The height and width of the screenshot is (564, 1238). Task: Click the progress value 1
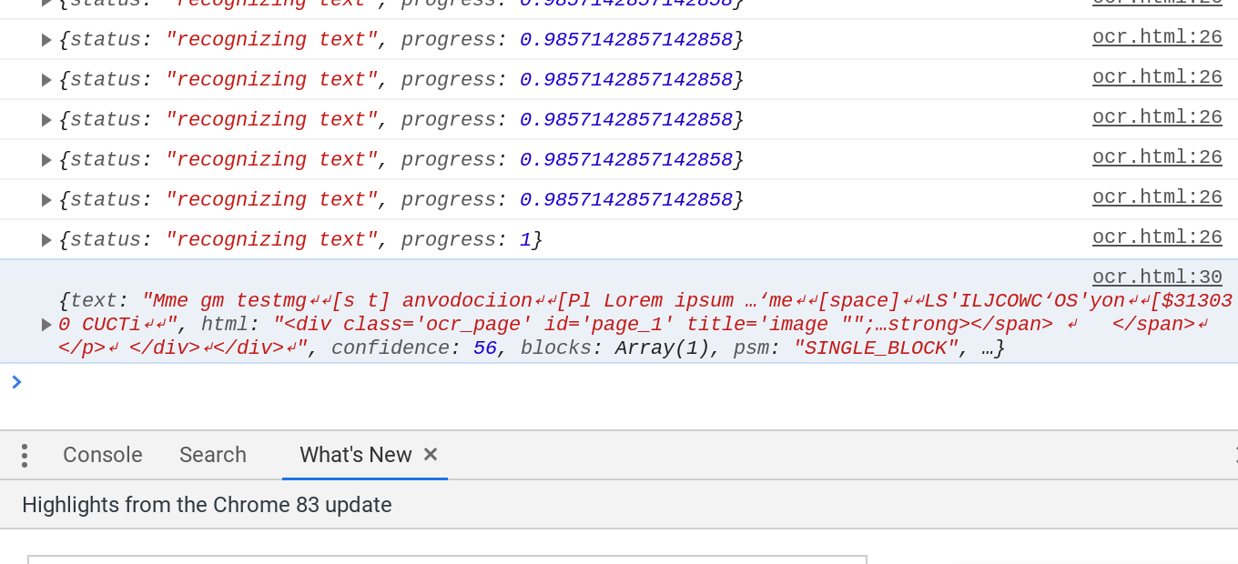[525, 240]
